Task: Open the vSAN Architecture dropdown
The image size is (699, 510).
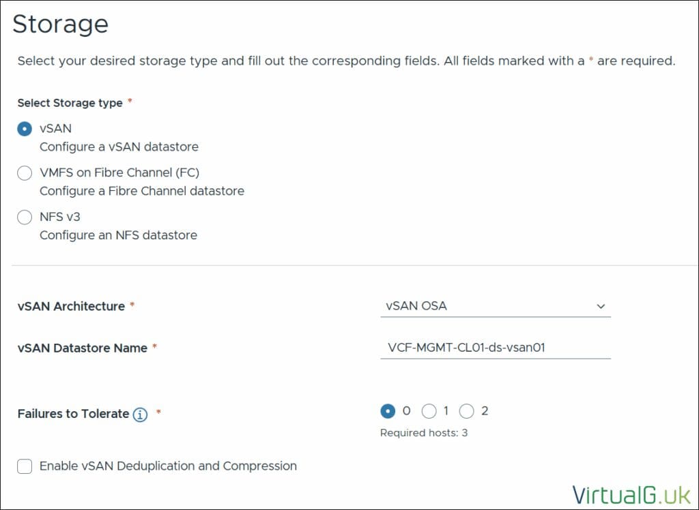Action: coord(494,306)
